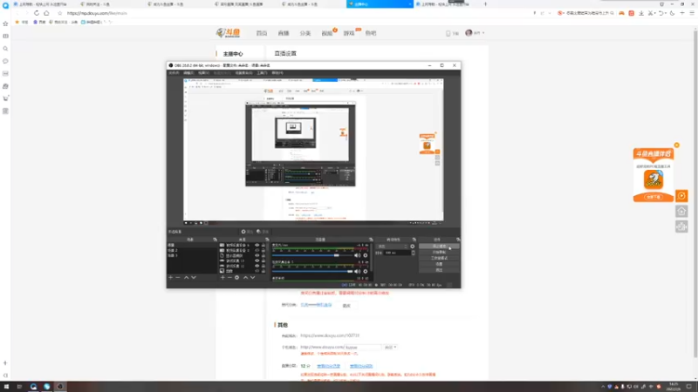Click OBS stop streaming button in Controls

pyautogui.click(x=439, y=247)
